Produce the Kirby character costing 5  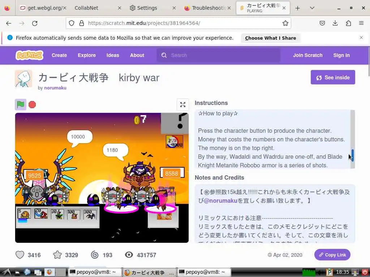pyautogui.click(x=24, y=214)
